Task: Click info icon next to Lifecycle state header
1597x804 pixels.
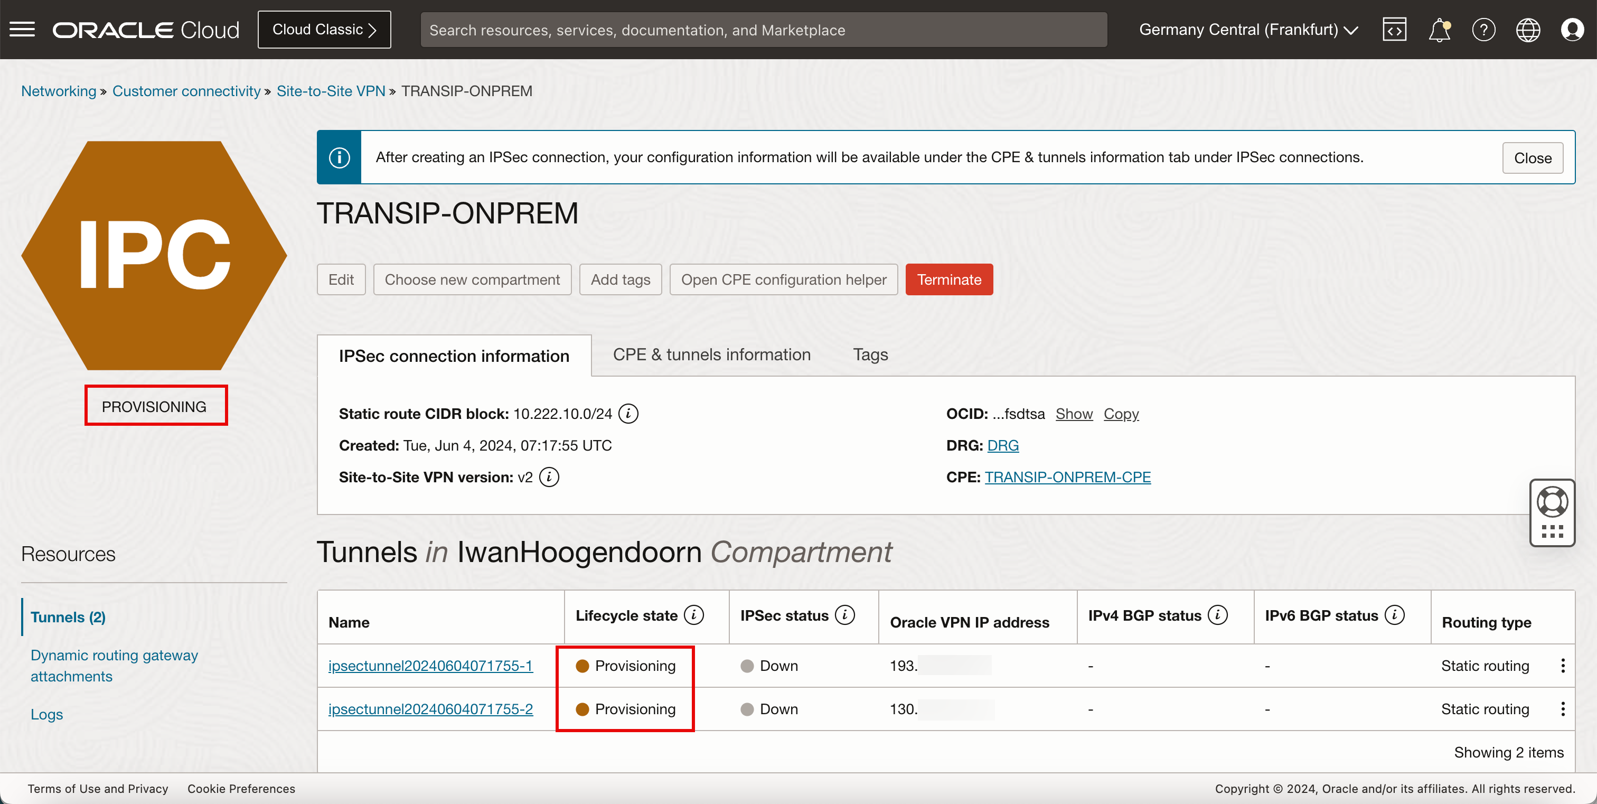Action: point(694,615)
